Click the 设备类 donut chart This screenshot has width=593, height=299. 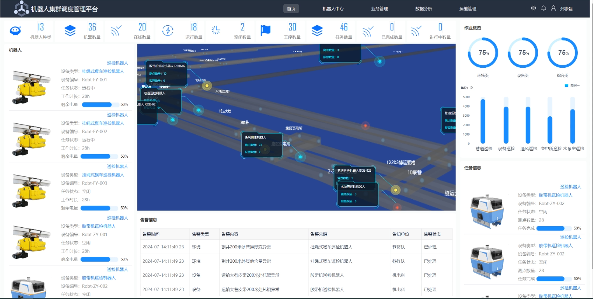click(523, 53)
